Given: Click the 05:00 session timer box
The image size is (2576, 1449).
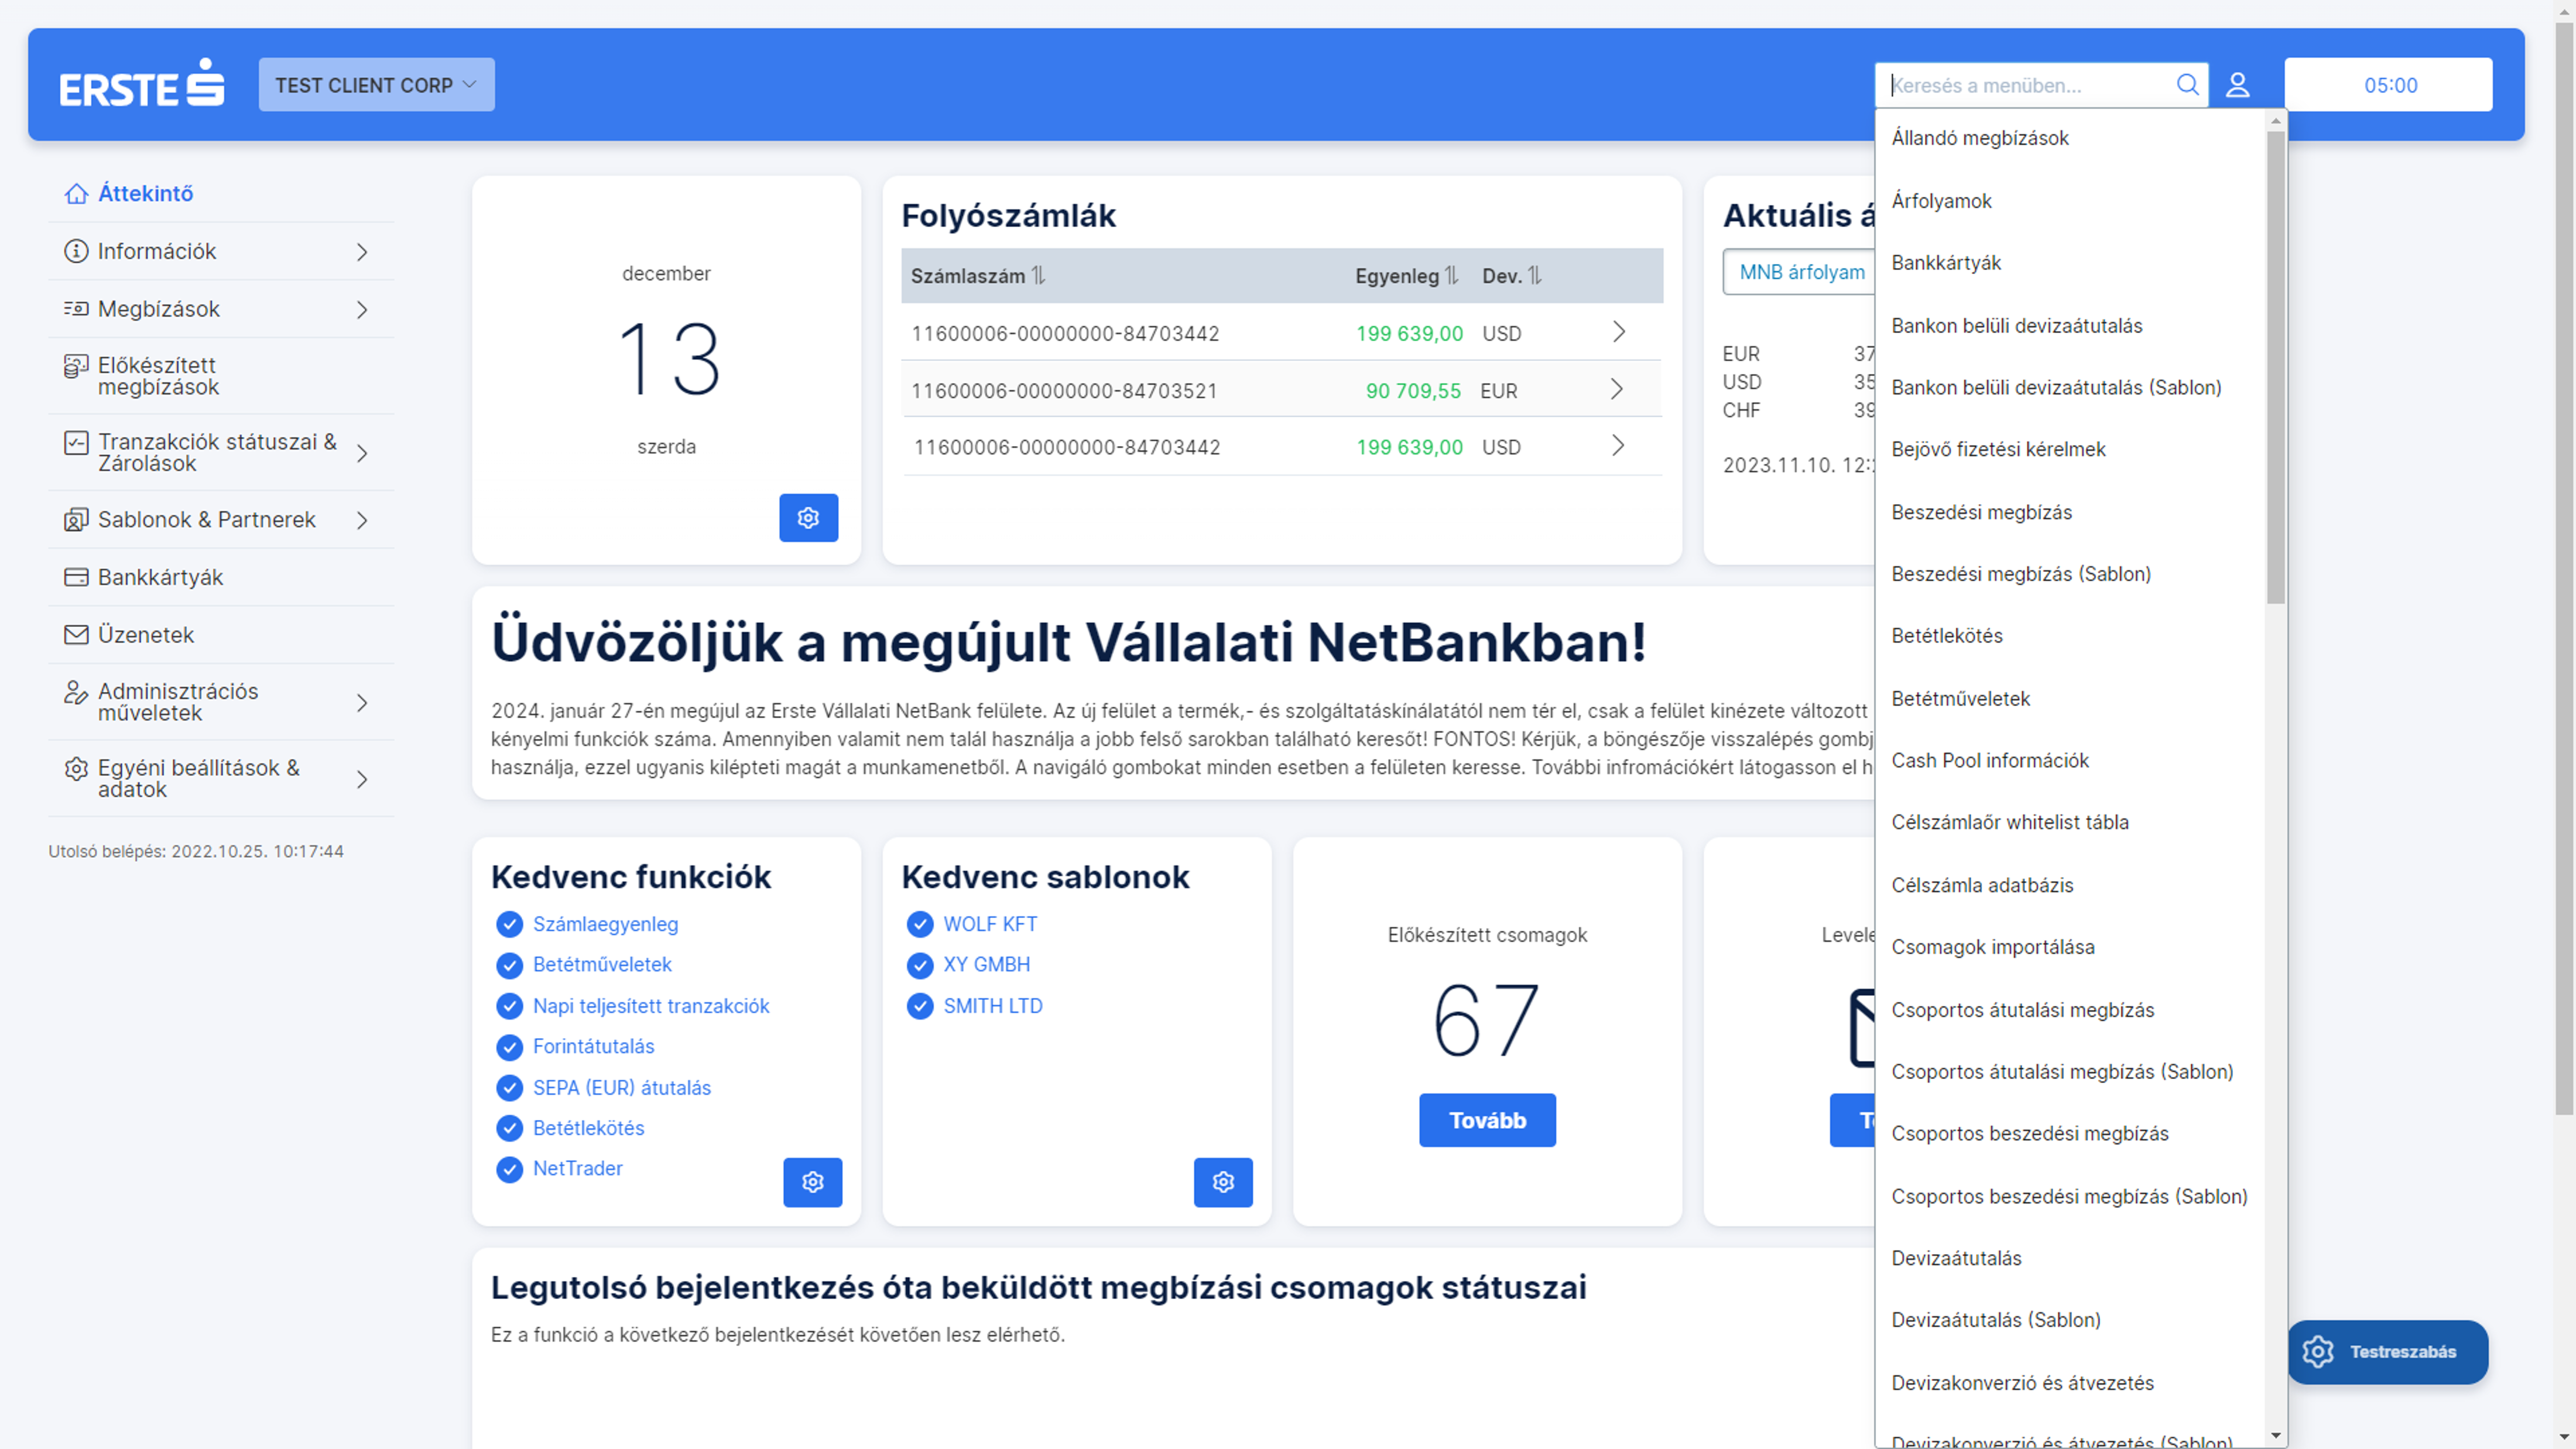Looking at the screenshot, I should click(2389, 85).
